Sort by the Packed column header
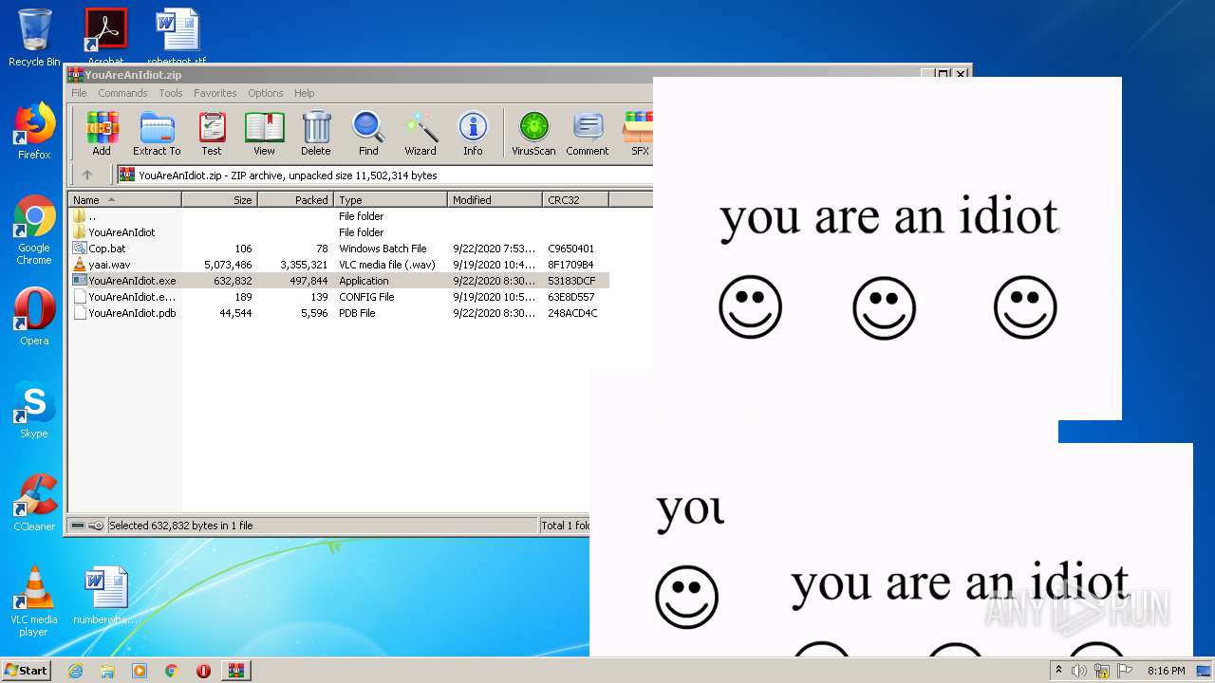Screen dimensions: 1215x683 (x=295, y=199)
